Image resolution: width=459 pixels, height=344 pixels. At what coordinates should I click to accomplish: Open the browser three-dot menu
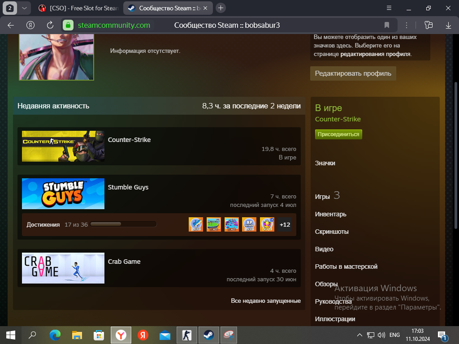[x=407, y=25]
